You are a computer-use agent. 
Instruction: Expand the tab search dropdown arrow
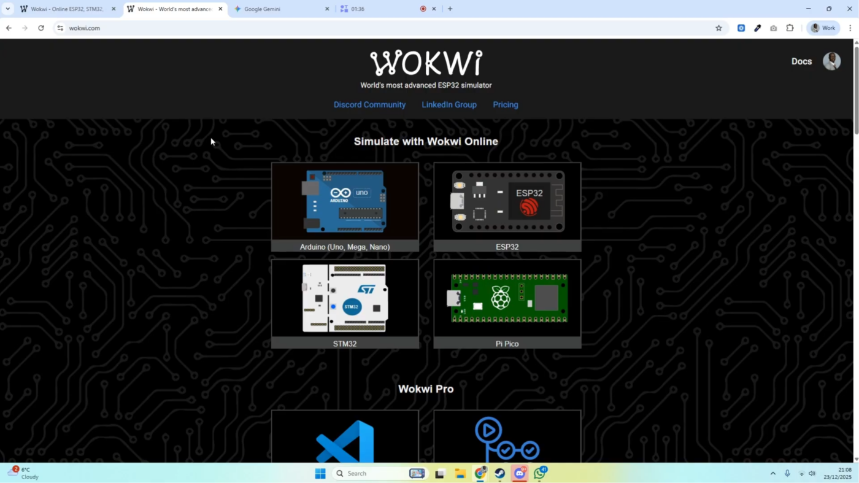(8, 9)
